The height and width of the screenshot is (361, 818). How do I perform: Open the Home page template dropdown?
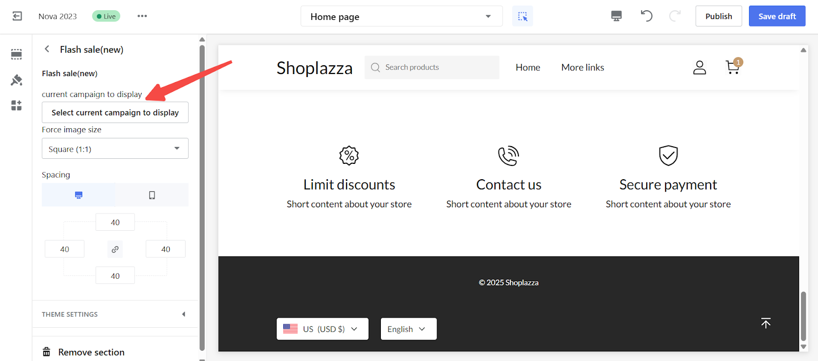(x=401, y=16)
